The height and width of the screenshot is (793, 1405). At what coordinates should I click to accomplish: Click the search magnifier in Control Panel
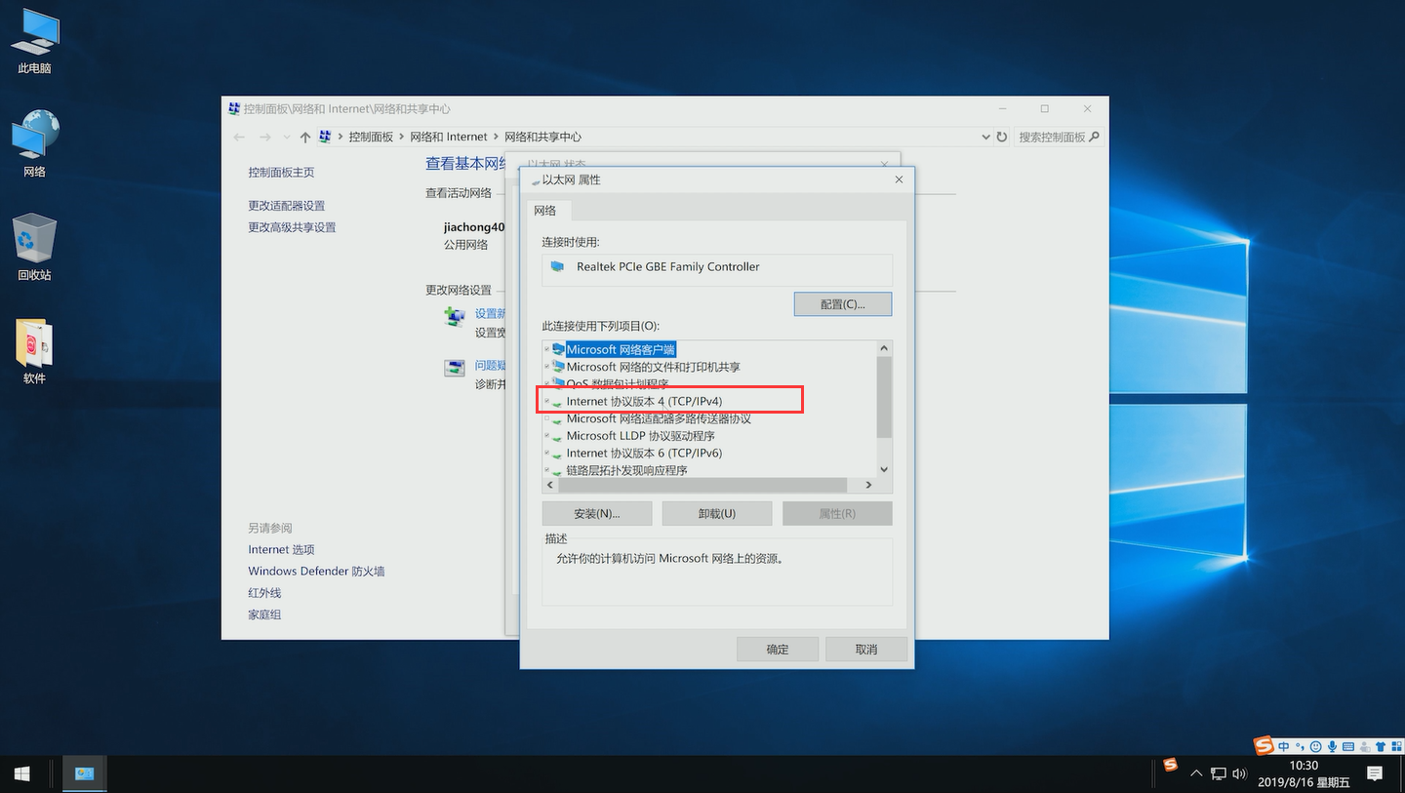(1094, 137)
